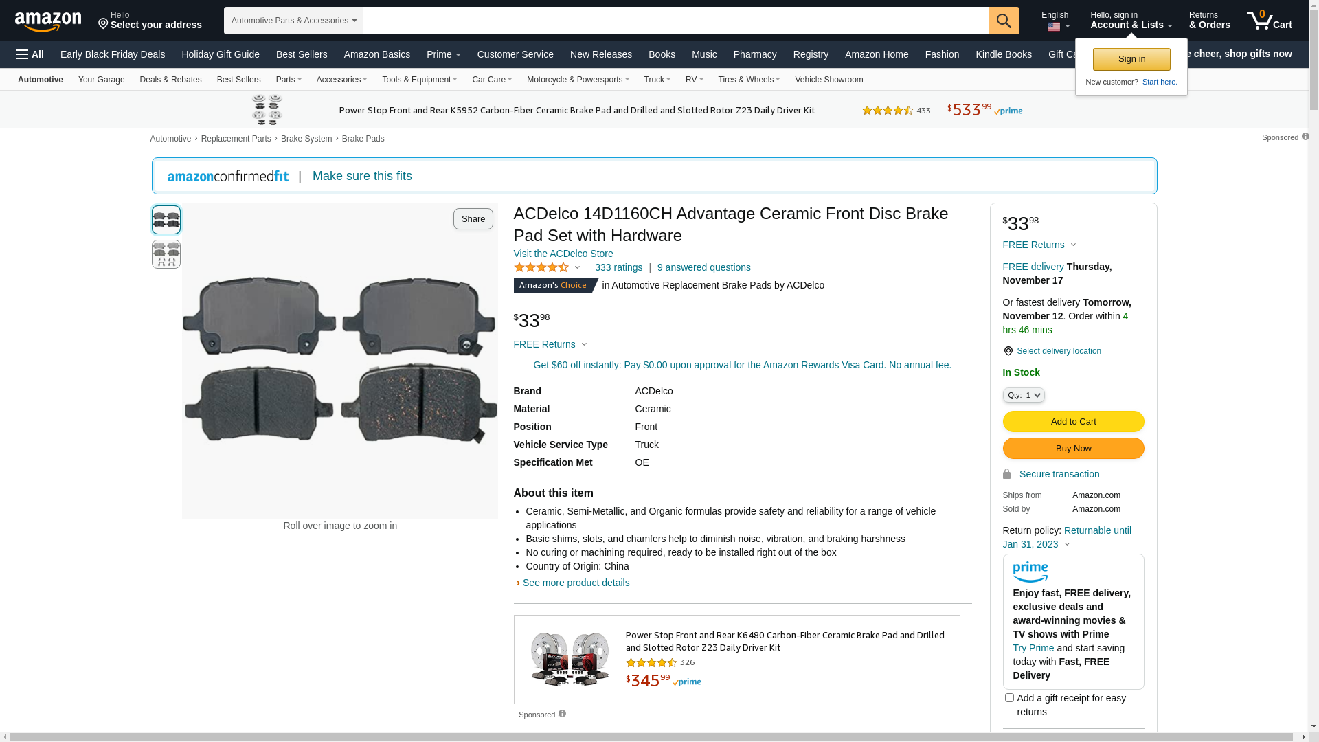Open the Qty quantity dropdown

tap(1024, 395)
